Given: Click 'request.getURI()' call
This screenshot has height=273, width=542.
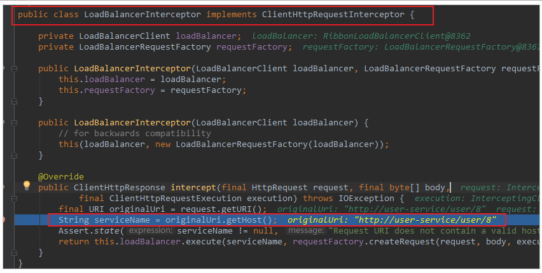Looking at the screenshot, I should (x=221, y=209).
